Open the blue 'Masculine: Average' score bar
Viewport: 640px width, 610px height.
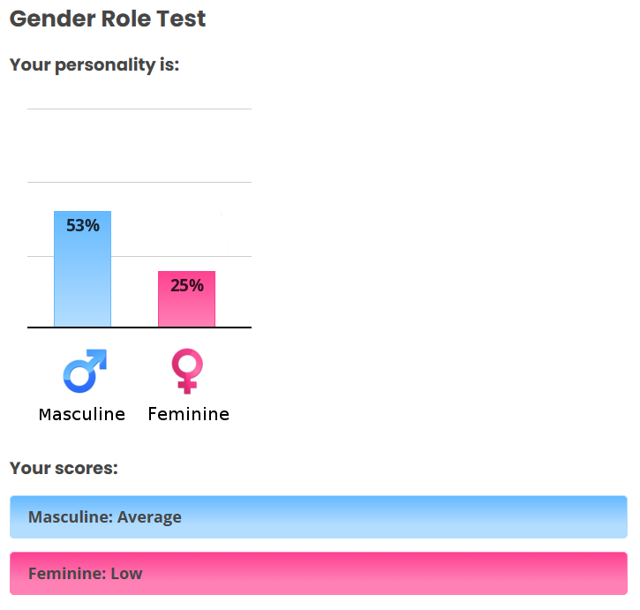[x=318, y=517]
